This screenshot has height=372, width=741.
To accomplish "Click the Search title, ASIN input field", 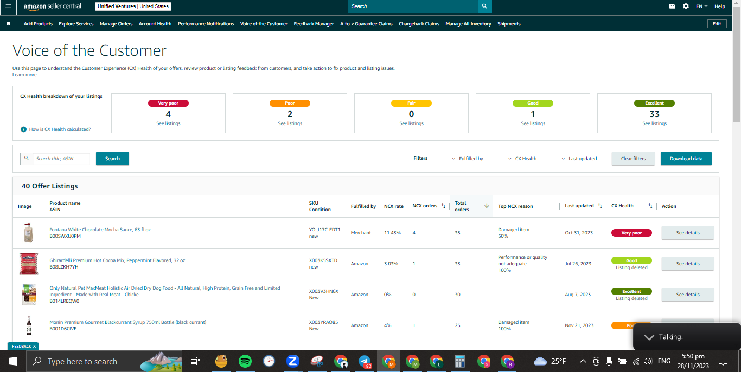I will [61, 159].
